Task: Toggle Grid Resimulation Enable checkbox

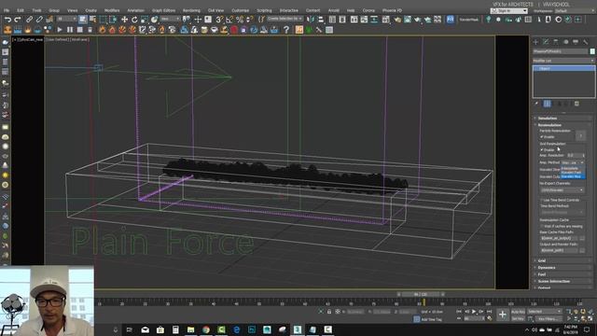Action: click(x=542, y=149)
